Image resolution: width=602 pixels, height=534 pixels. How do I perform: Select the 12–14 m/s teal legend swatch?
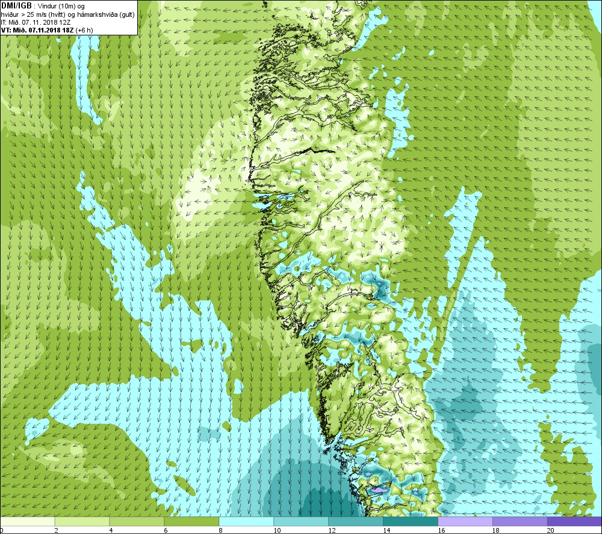click(356, 521)
